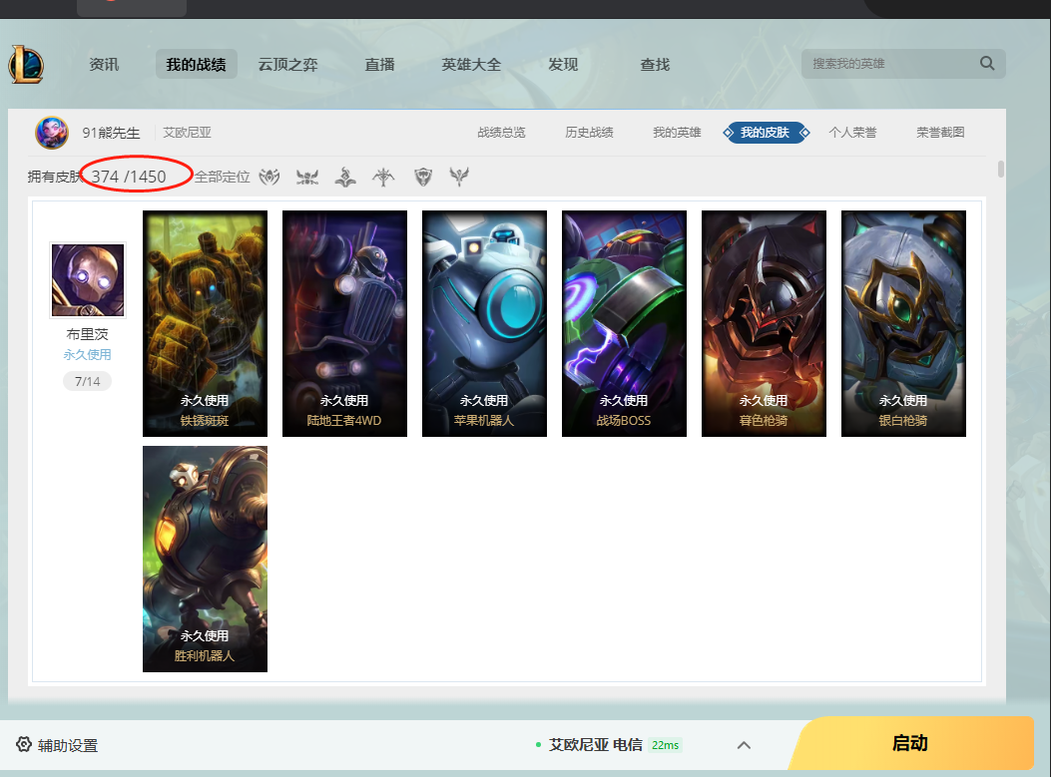Select the 我的皮肤 sub-tab
The image size is (1051, 777).
coord(767,133)
